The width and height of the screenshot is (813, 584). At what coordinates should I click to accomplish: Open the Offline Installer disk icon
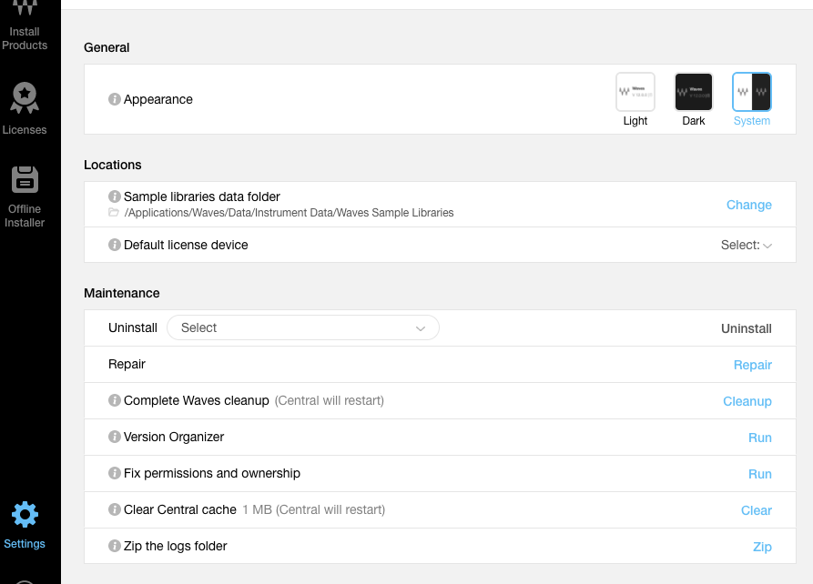click(25, 179)
